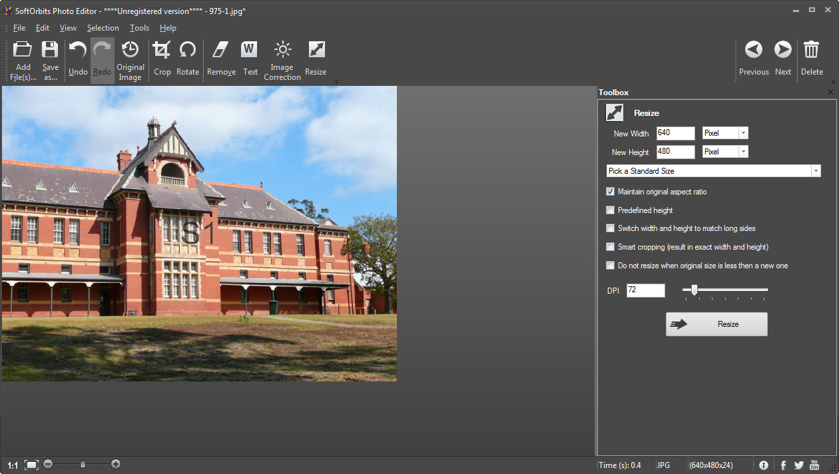Disable Maintain original aspect ratio
The image size is (839, 474).
pyautogui.click(x=610, y=191)
